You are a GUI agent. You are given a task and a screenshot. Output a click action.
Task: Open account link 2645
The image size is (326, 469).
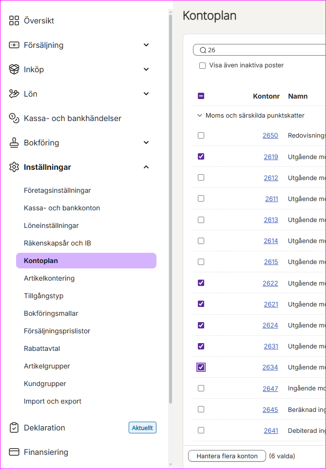coord(270,409)
